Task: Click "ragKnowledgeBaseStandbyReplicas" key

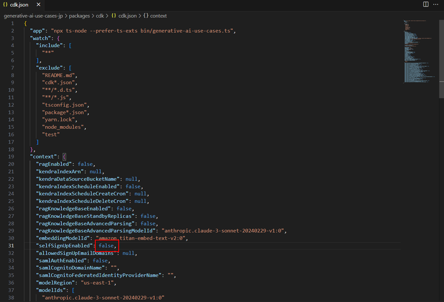Action: (x=85, y=216)
